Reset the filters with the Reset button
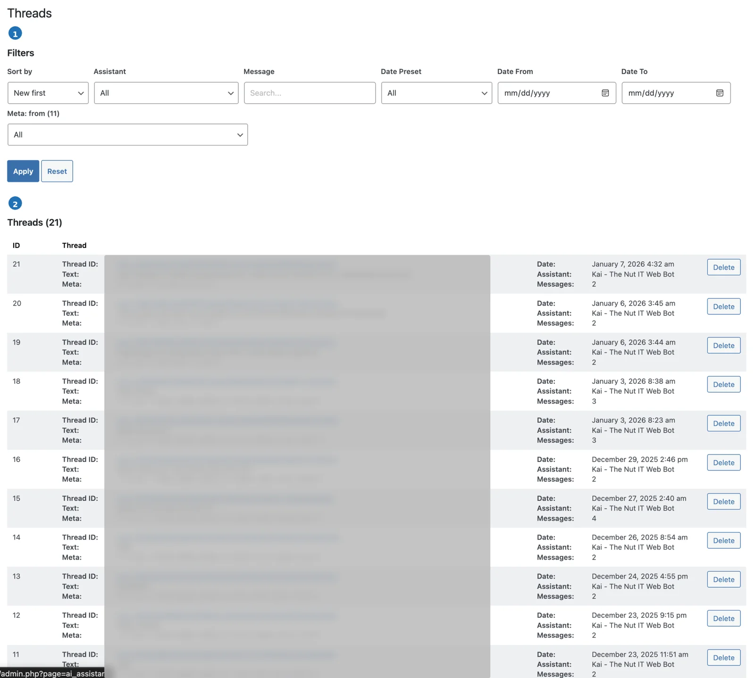The width and height of the screenshot is (755, 678). click(57, 171)
